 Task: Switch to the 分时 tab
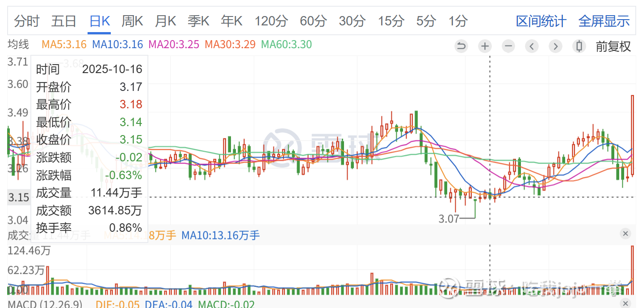(27, 21)
